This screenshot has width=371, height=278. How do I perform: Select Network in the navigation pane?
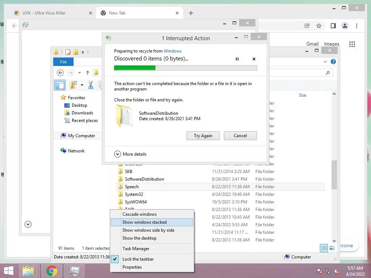[72, 151]
